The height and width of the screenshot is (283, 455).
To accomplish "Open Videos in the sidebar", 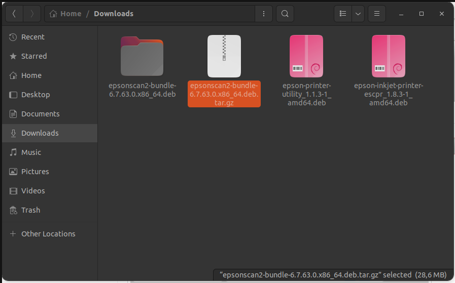I will click(x=50, y=190).
